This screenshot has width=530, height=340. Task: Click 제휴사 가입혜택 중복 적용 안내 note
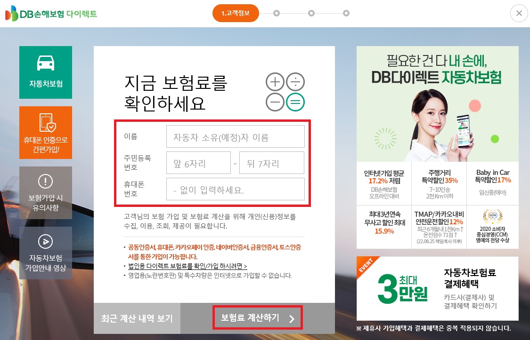tap(434, 328)
